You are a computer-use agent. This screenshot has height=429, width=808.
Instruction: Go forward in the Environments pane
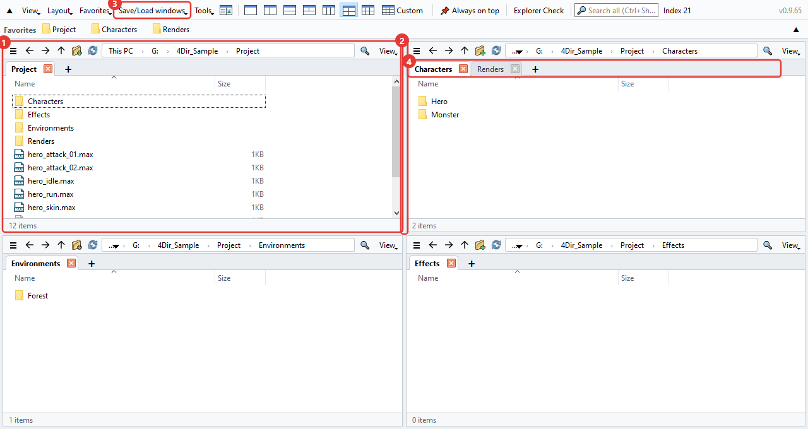[x=45, y=245]
